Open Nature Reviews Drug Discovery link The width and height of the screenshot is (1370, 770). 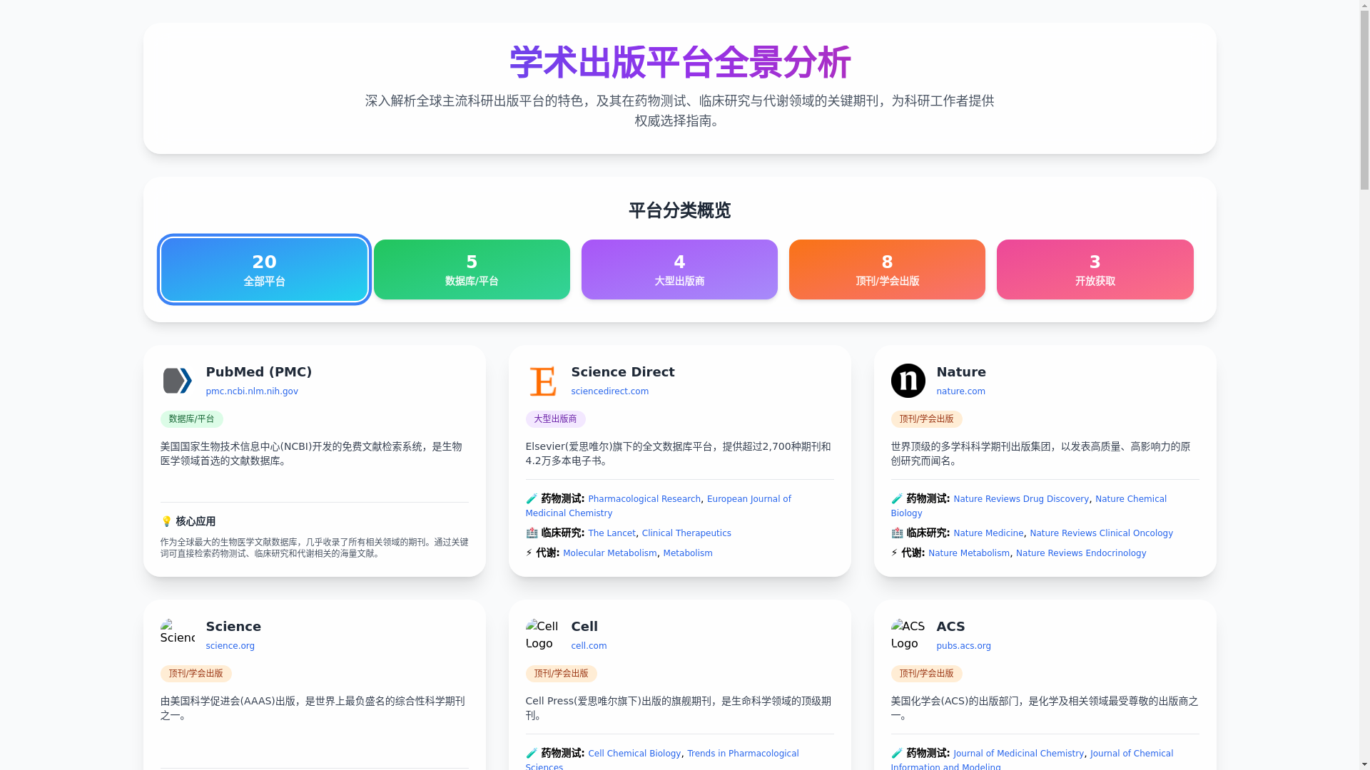1021,499
